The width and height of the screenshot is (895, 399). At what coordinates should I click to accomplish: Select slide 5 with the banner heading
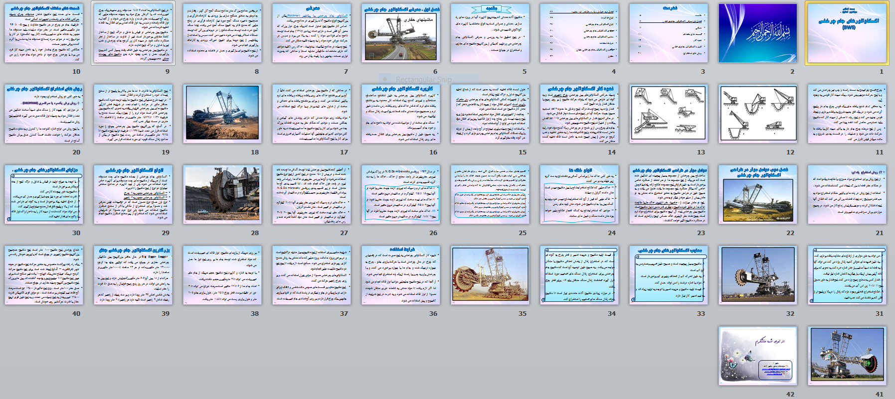pos(490,33)
